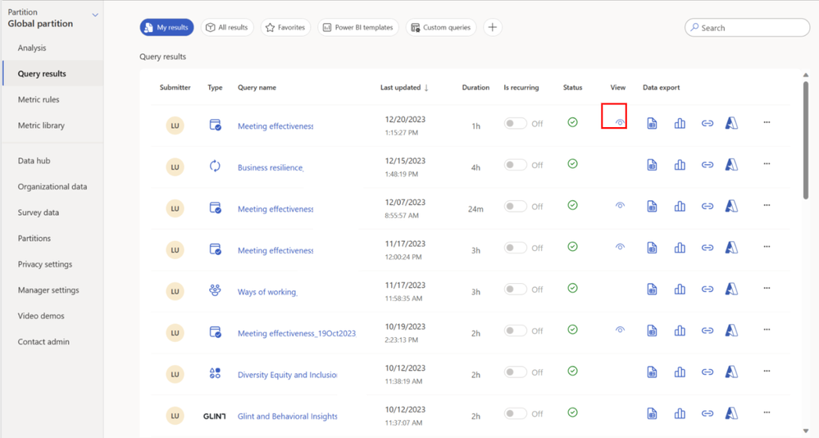
Task: Download CSV file for Meeting effectiveness_19Oct2023
Action: click(652, 331)
